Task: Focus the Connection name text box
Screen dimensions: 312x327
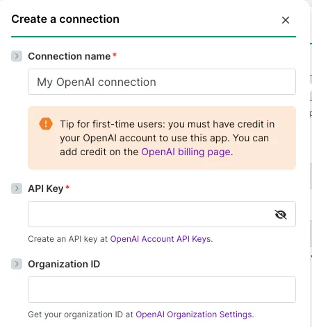Action: coord(162,82)
